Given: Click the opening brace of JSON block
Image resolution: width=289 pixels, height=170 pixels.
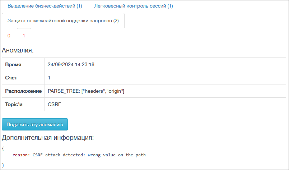Looking at the screenshot, I should tap(3, 148).
